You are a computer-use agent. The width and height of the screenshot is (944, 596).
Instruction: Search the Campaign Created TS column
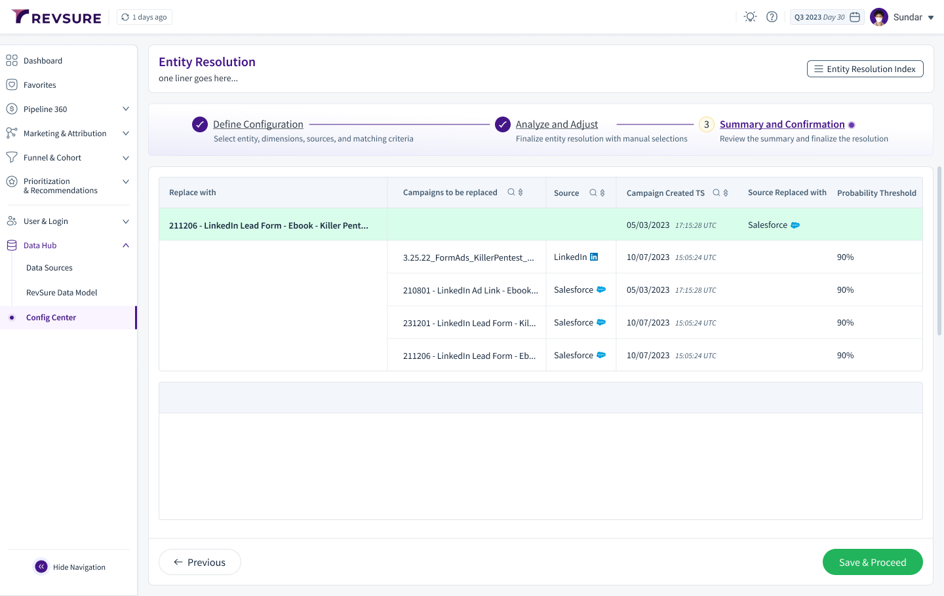[717, 193]
